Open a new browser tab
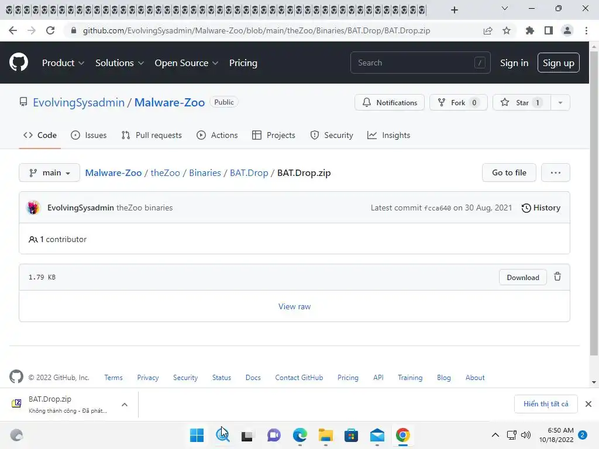This screenshot has height=449, width=599. [454, 10]
